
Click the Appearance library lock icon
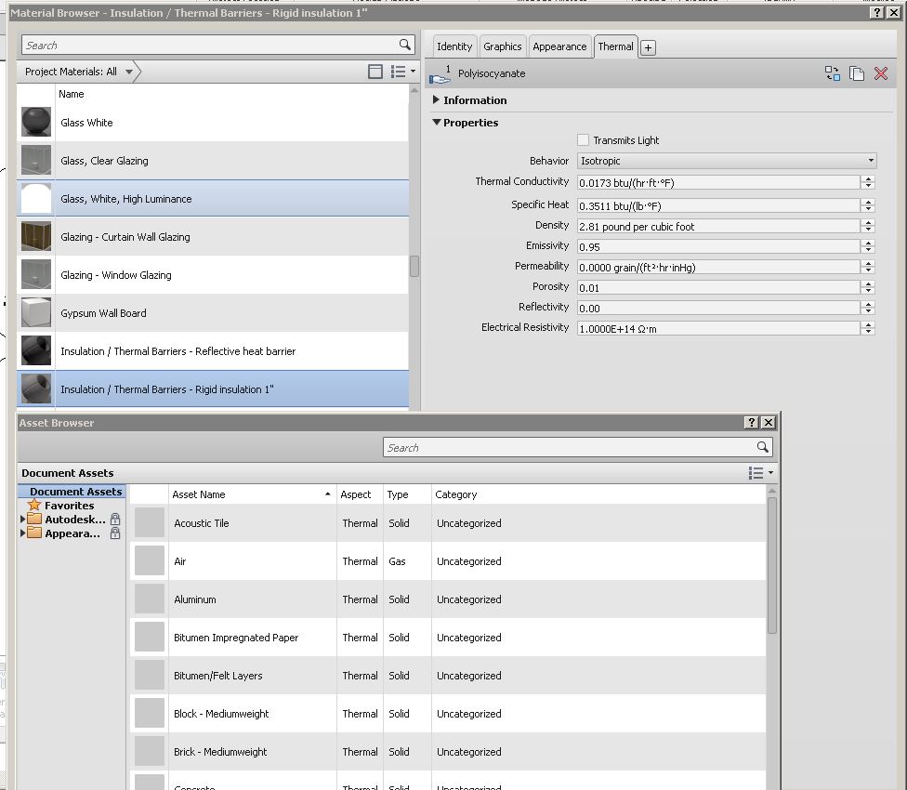click(x=115, y=533)
